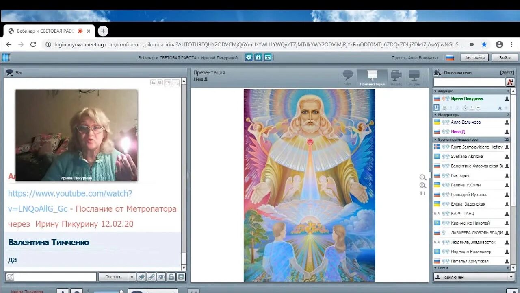Adjust the volume slider at bottom bar

pyautogui.click(x=109, y=291)
